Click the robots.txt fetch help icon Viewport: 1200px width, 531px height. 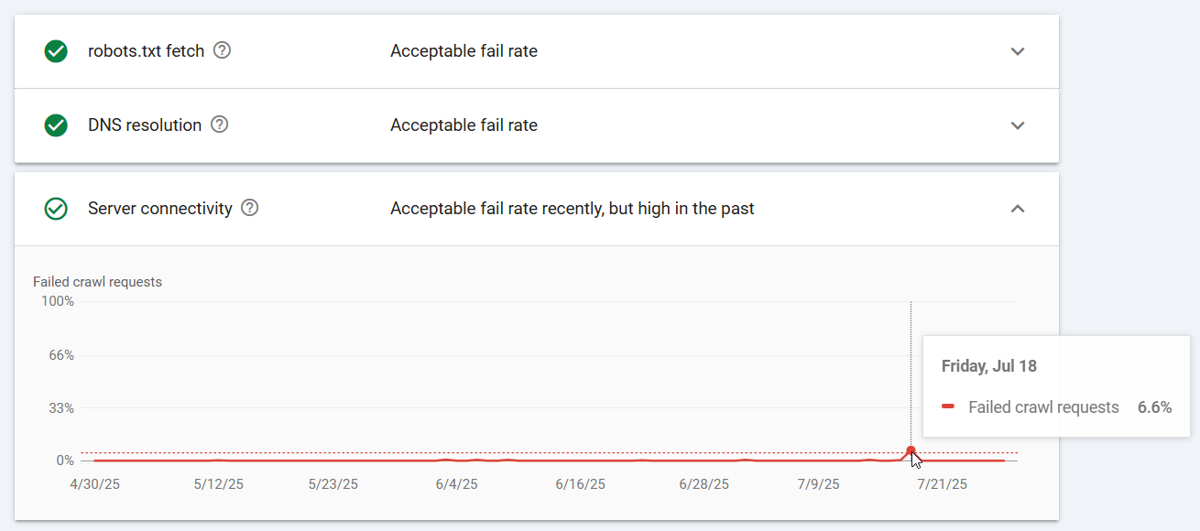(x=222, y=50)
